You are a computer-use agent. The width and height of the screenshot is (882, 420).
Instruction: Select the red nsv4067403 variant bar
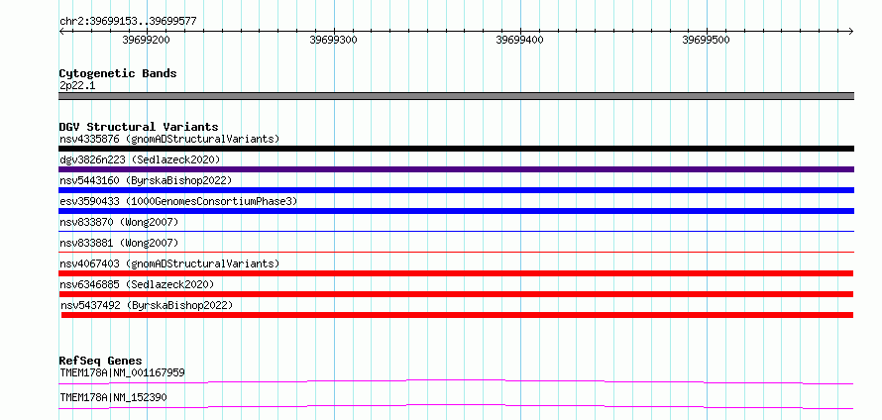click(x=456, y=273)
